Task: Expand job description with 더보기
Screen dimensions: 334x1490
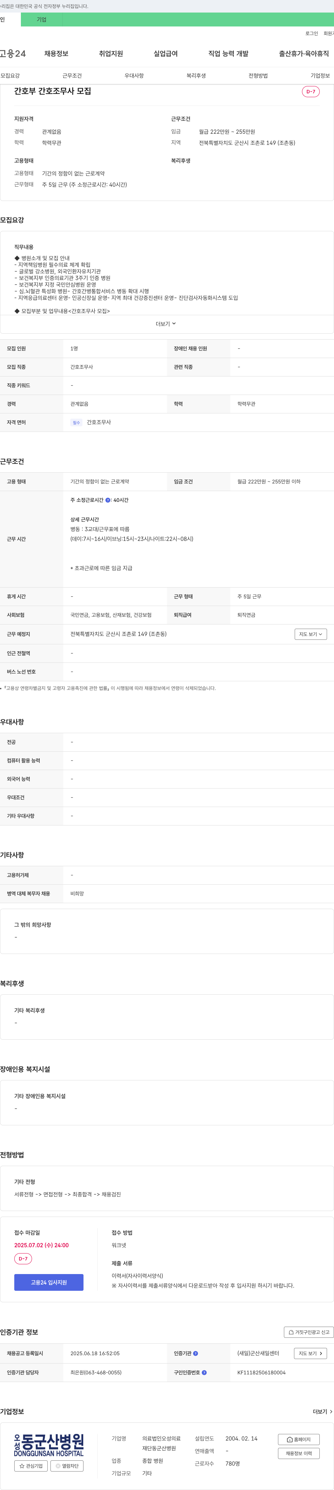Action: (166, 324)
